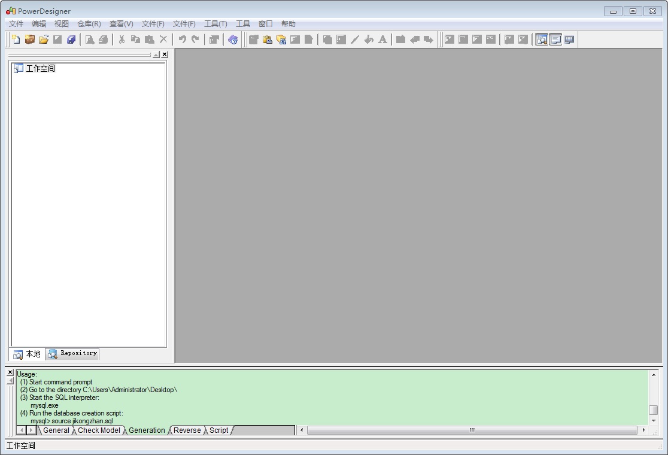
Task: Click the output horizontal scrollbar thumb
Action: coord(472,430)
